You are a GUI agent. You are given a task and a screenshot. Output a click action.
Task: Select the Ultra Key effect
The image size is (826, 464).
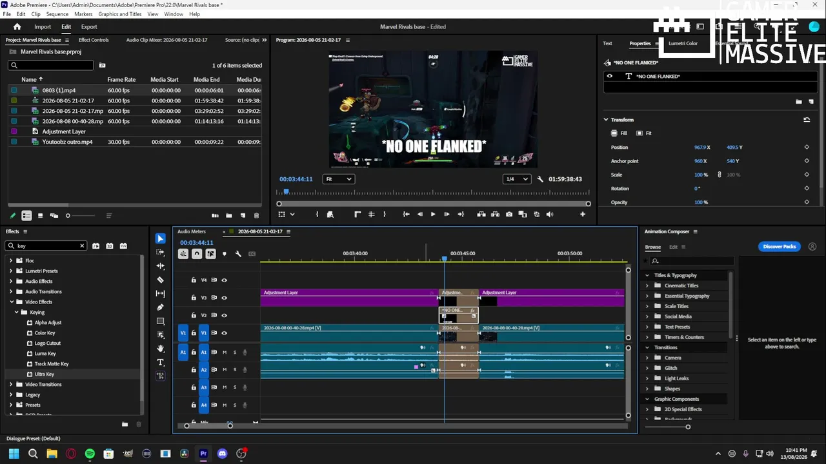coord(45,374)
